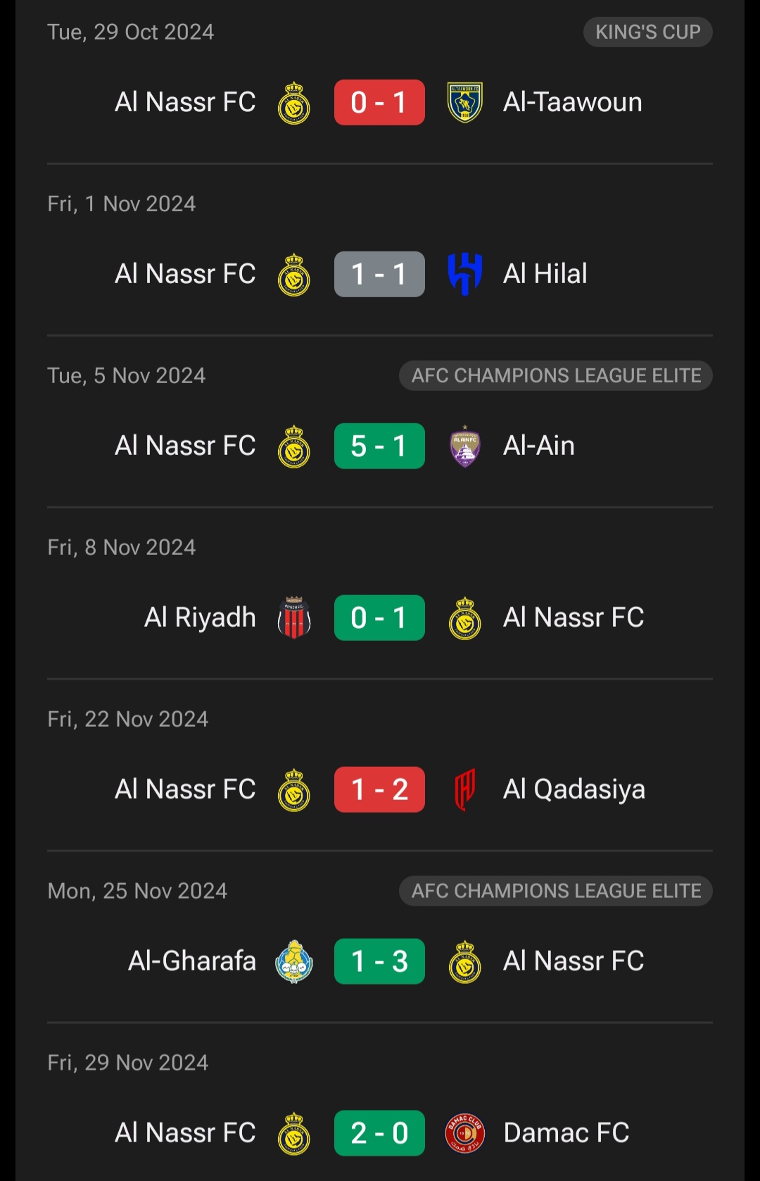Image resolution: width=760 pixels, height=1181 pixels.
Task: Open the Al-Ain purple crest
Action: point(465,446)
